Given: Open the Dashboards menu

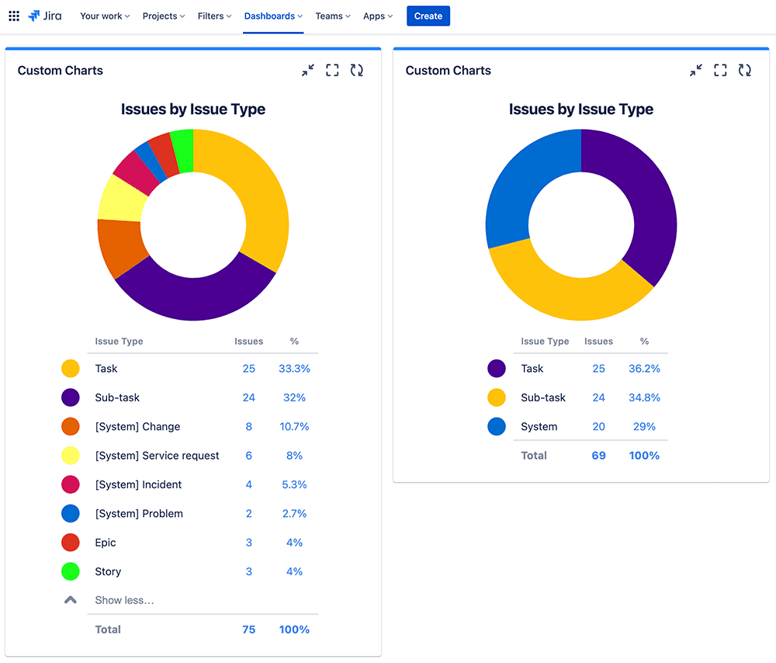Looking at the screenshot, I should tap(273, 16).
